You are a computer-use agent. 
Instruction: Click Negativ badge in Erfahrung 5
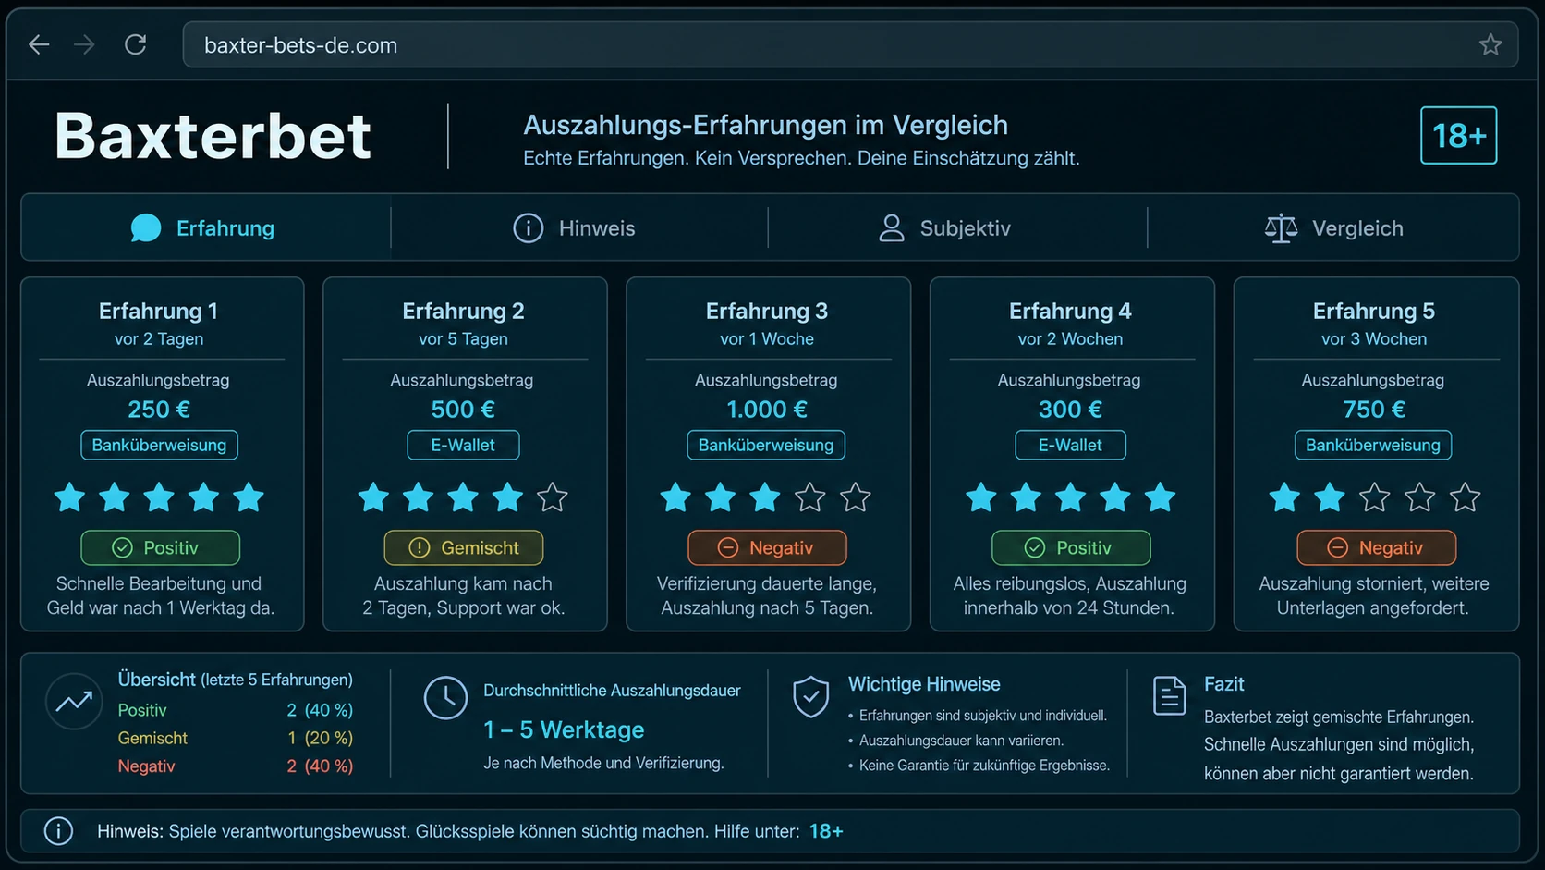[x=1377, y=547]
